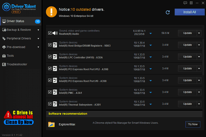
Task: Open the Troubleshooter section
Action: pos(21,64)
